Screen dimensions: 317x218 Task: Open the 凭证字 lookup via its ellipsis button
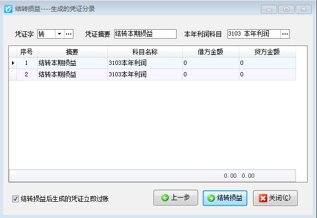pyautogui.click(x=69, y=34)
